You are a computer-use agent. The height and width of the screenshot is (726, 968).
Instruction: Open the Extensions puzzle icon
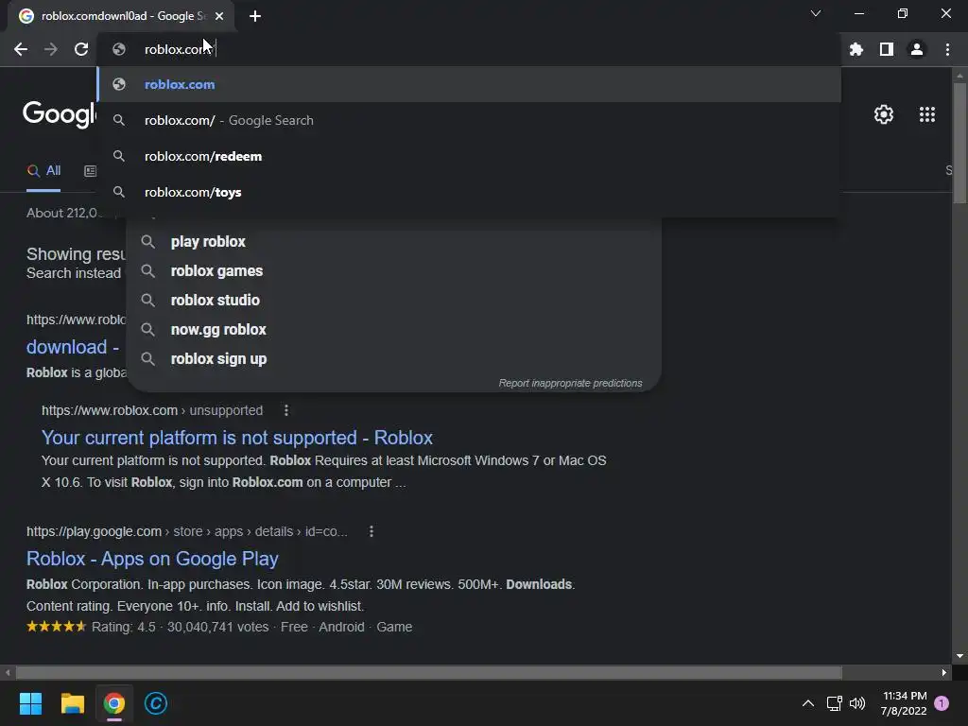click(856, 49)
